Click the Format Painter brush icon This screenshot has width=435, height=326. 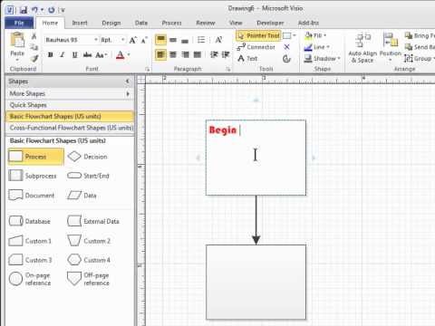[34, 58]
